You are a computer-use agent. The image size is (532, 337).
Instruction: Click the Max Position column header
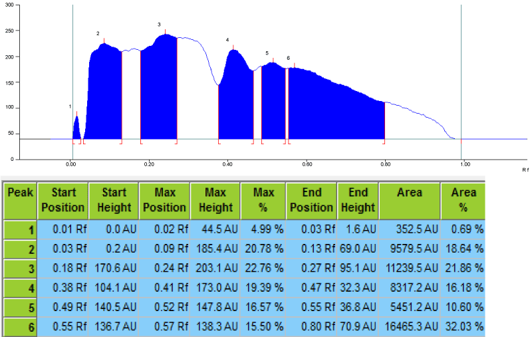coord(164,201)
